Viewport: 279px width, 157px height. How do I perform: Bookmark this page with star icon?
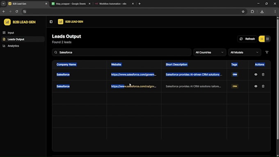click(x=243, y=11)
